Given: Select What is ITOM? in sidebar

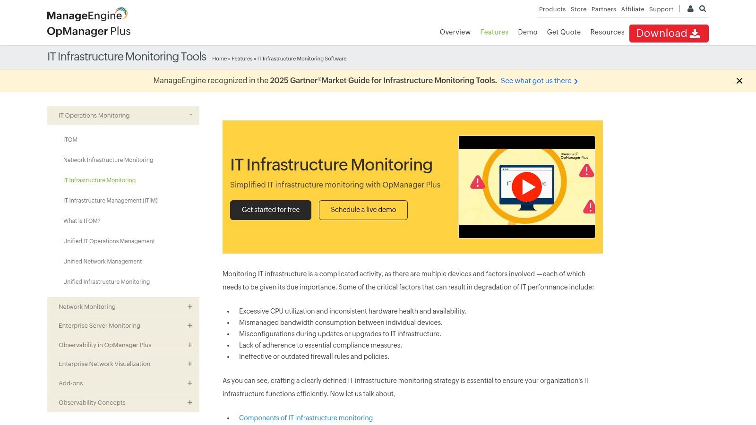Looking at the screenshot, I should [x=82, y=221].
